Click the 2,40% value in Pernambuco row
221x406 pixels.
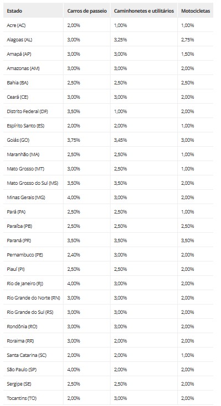(x=73, y=255)
